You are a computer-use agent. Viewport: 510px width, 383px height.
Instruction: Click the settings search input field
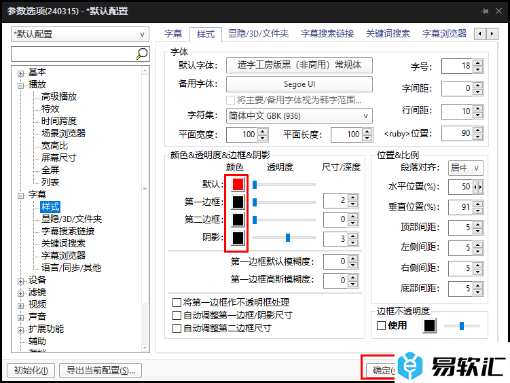73,54
